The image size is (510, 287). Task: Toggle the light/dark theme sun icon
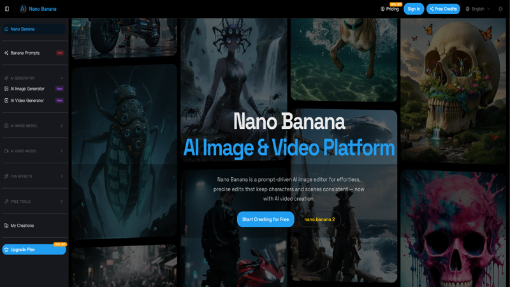pyautogui.click(x=500, y=9)
